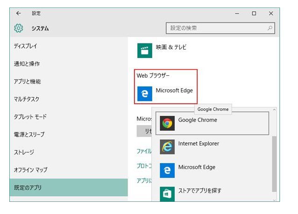Minimize the Settings window

[237, 14]
